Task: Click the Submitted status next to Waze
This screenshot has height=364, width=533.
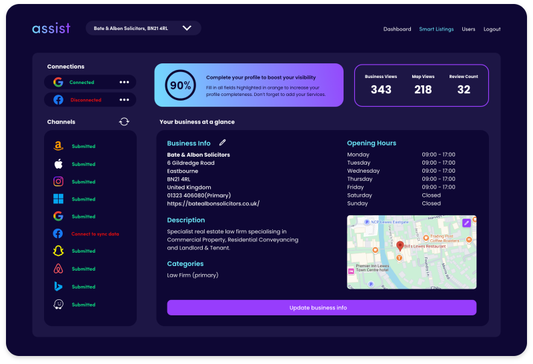Action: (x=83, y=305)
